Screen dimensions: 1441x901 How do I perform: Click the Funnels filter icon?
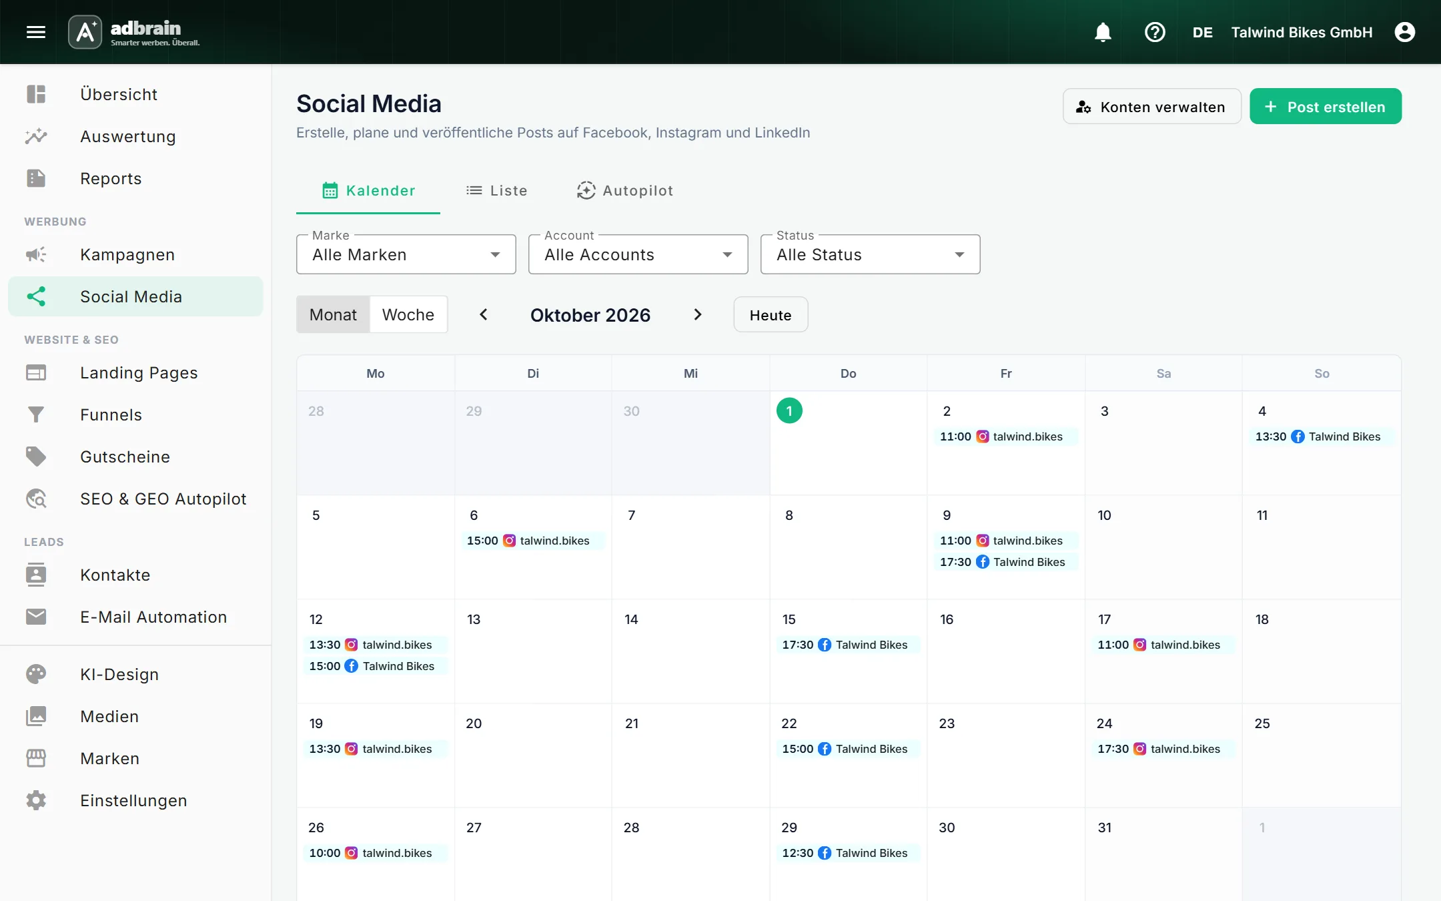[x=36, y=414]
